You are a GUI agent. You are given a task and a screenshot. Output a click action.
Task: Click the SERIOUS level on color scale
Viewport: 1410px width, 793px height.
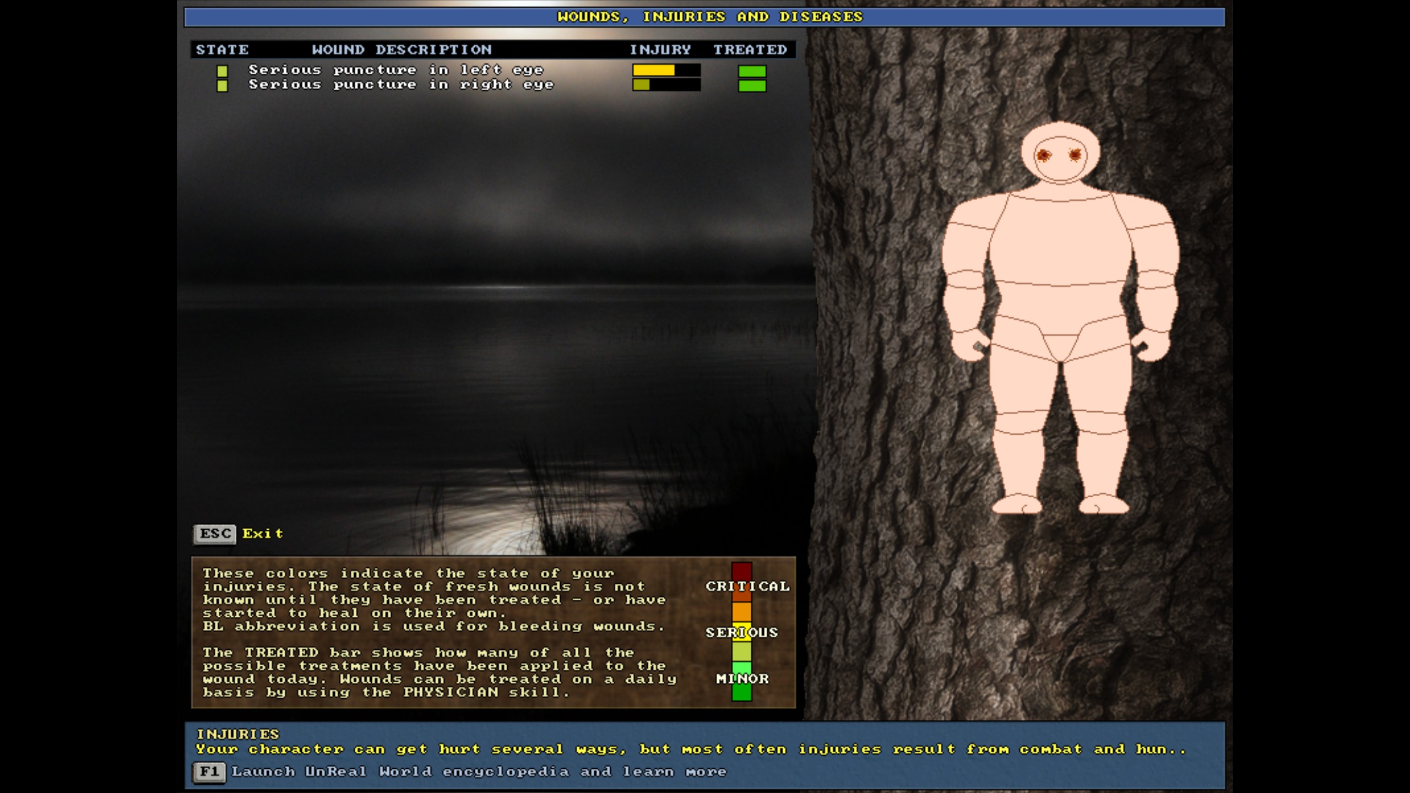tap(741, 632)
